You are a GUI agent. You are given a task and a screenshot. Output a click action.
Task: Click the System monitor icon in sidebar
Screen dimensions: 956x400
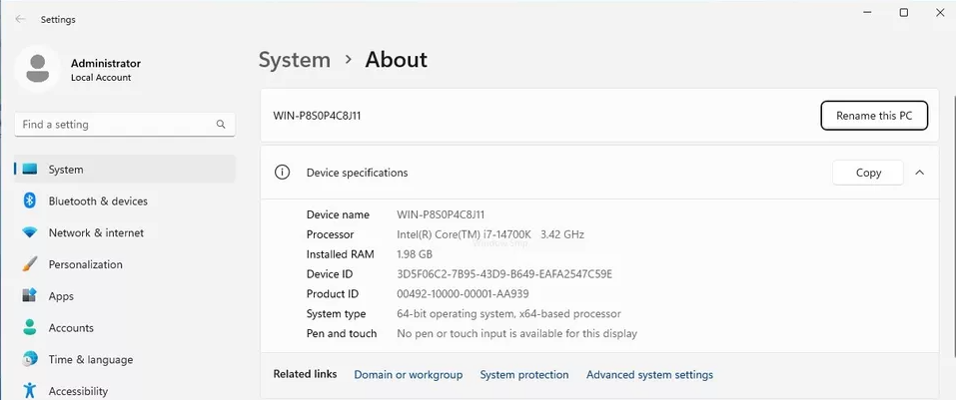point(30,170)
